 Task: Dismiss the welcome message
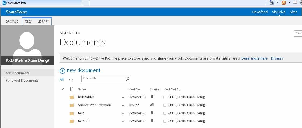click(x=277, y=58)
